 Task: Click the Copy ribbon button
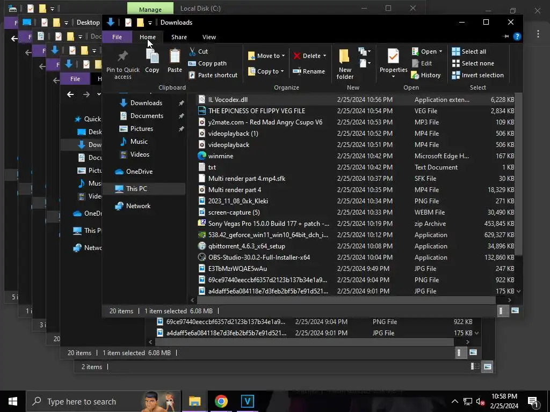(x=152, y=61)
